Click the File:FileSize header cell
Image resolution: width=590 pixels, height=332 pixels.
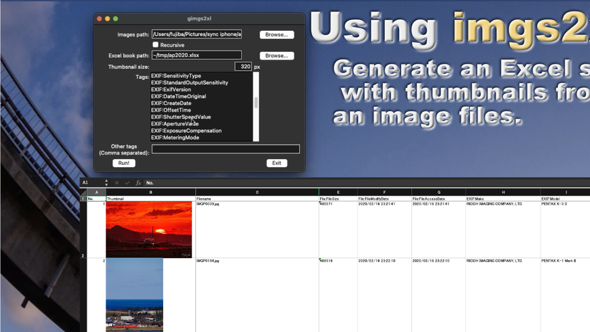[338, 198]
